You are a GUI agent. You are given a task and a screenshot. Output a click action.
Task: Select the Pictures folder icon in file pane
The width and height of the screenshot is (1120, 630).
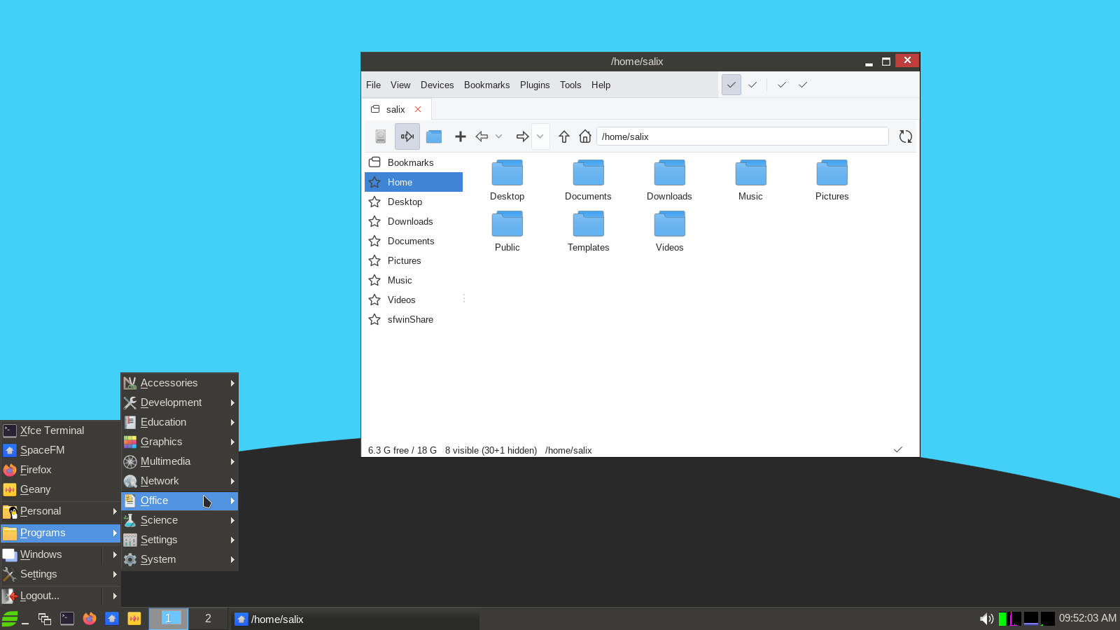(x=832, y=173)
